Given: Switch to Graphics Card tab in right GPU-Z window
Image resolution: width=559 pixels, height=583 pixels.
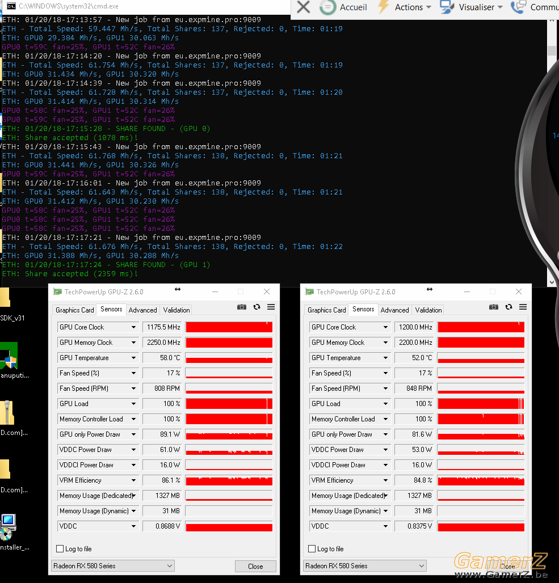Looking at the screenshot, I should 326,310.
